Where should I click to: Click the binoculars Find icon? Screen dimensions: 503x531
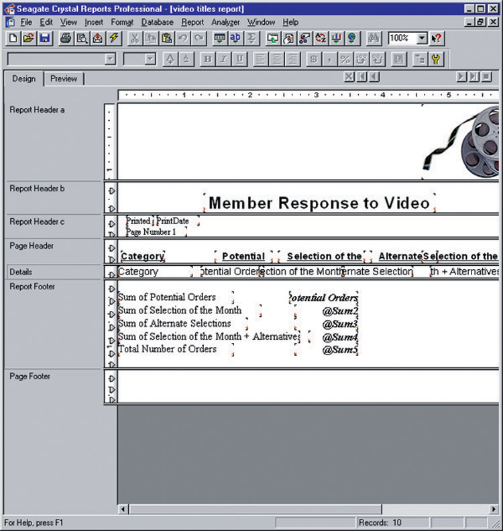coord(375,39)
